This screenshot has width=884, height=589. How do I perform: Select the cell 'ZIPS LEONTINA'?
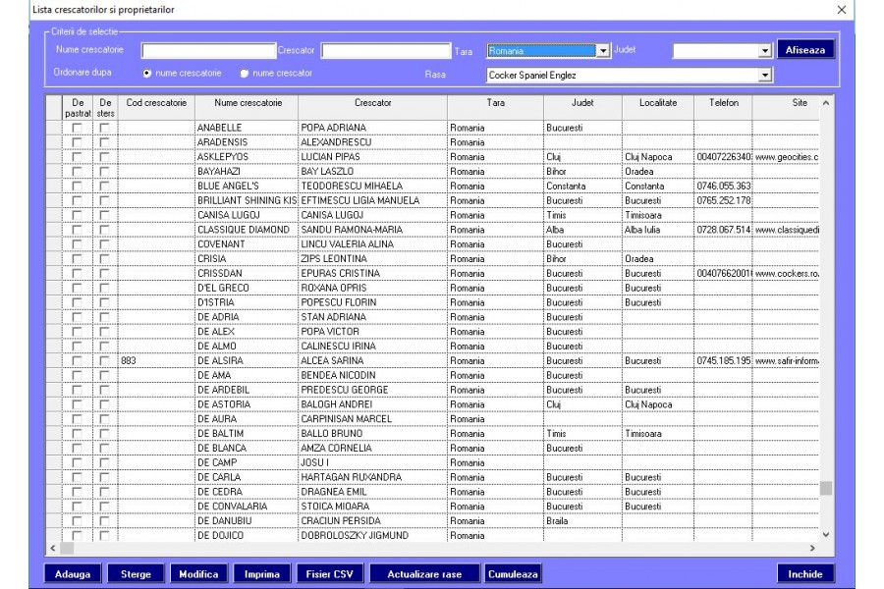point(372,259)
